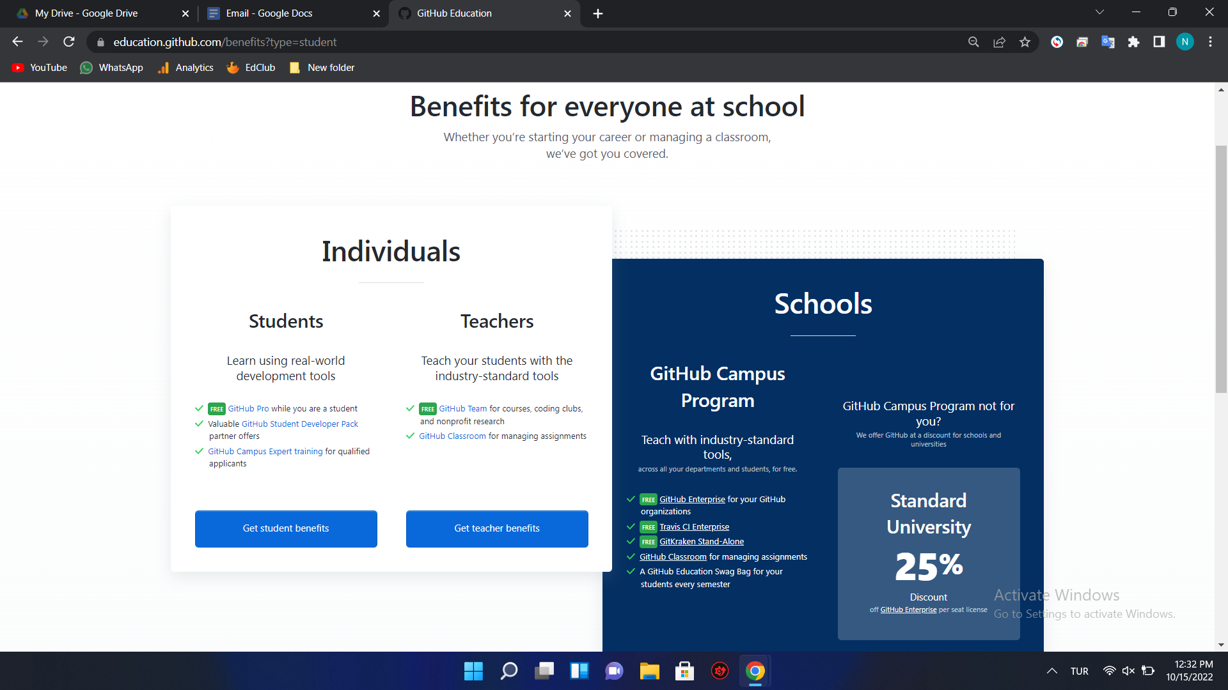Click the page vertical scrollbar thumb
This screenshot has height=690, width=1228.
point(1221,268)
